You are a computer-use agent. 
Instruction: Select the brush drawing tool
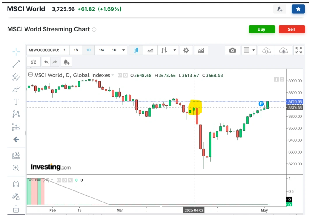click(16, 89)
